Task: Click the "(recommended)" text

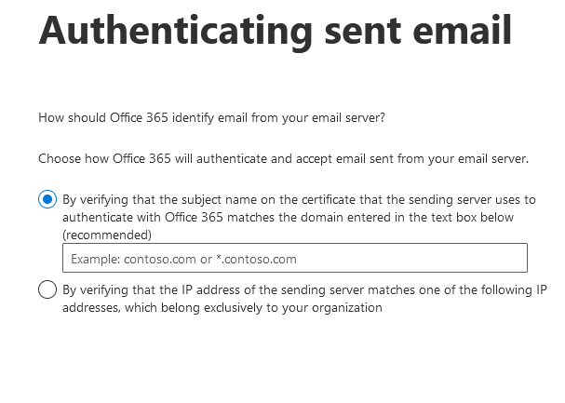Action: pyautogui.click(x=106, y=235)
